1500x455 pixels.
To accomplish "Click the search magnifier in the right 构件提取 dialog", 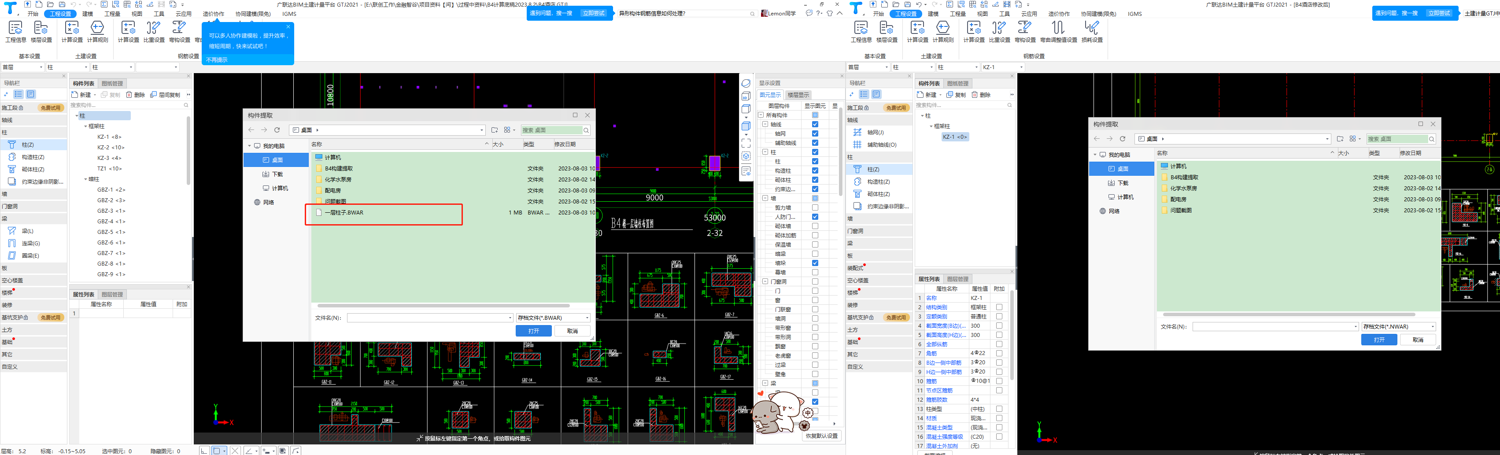I will (x=1431, y=139).
